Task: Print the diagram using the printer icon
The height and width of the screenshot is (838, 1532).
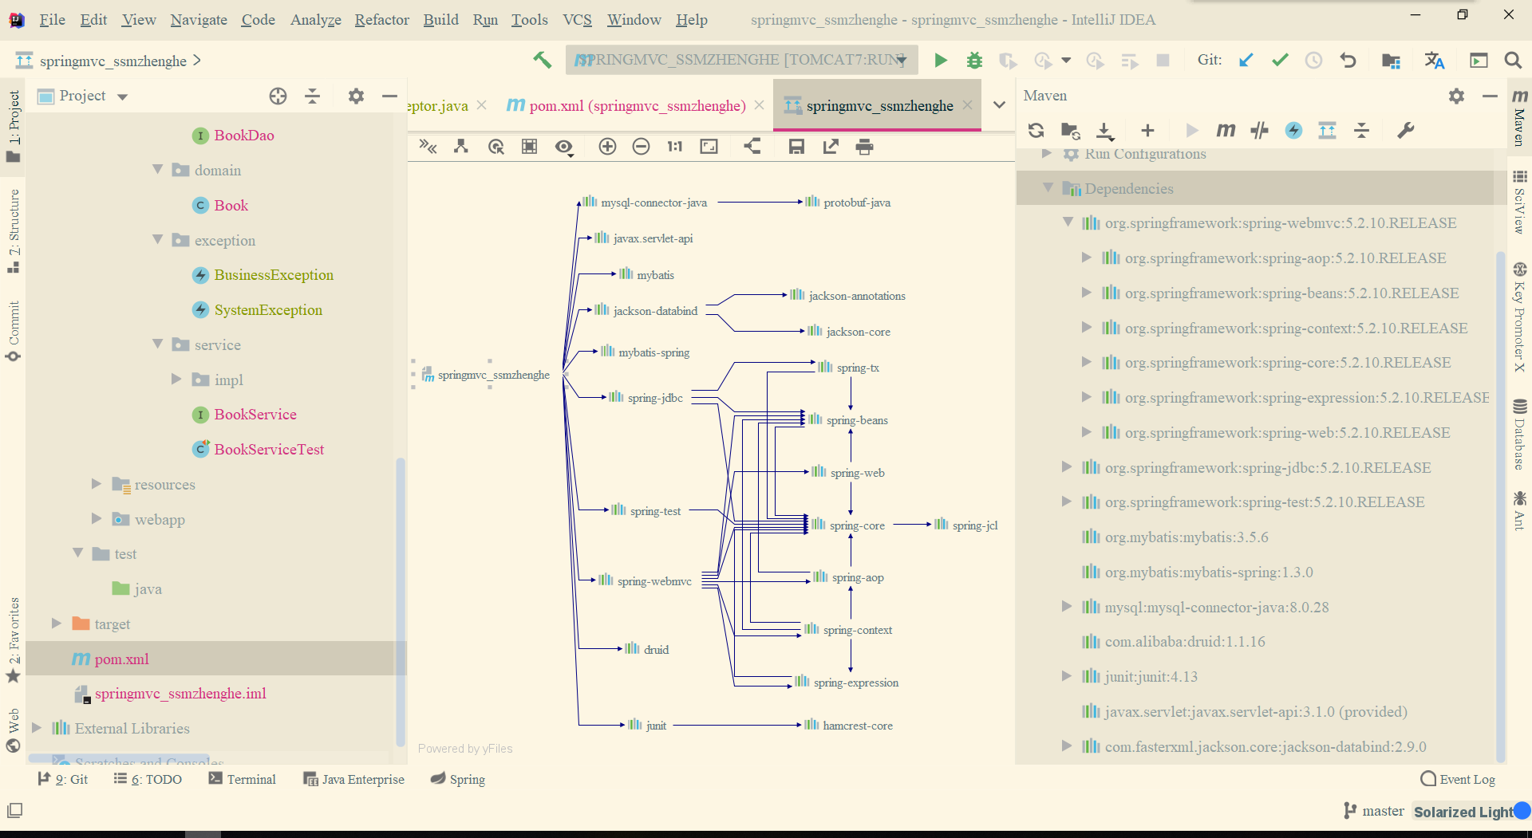Action: point(864,147)
